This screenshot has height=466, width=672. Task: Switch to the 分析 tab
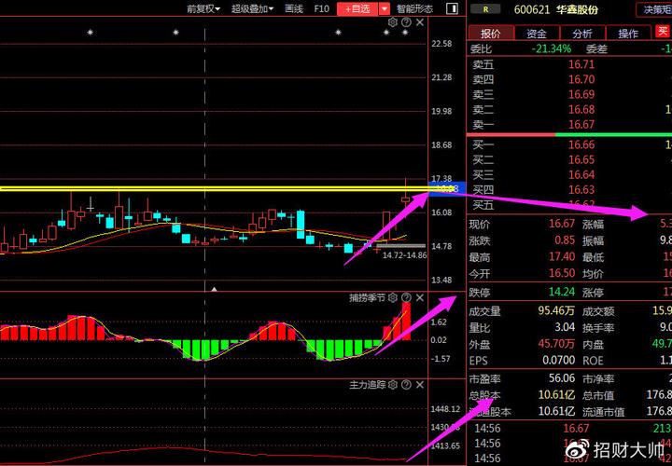coord(582,34)
